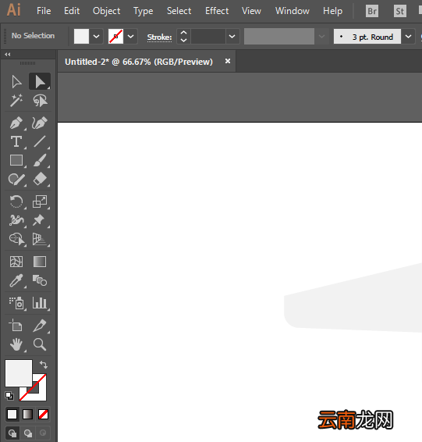Expand the stroke weight dropdown
The width and height of the screenshot is (422, 442).
click(232, 37)
